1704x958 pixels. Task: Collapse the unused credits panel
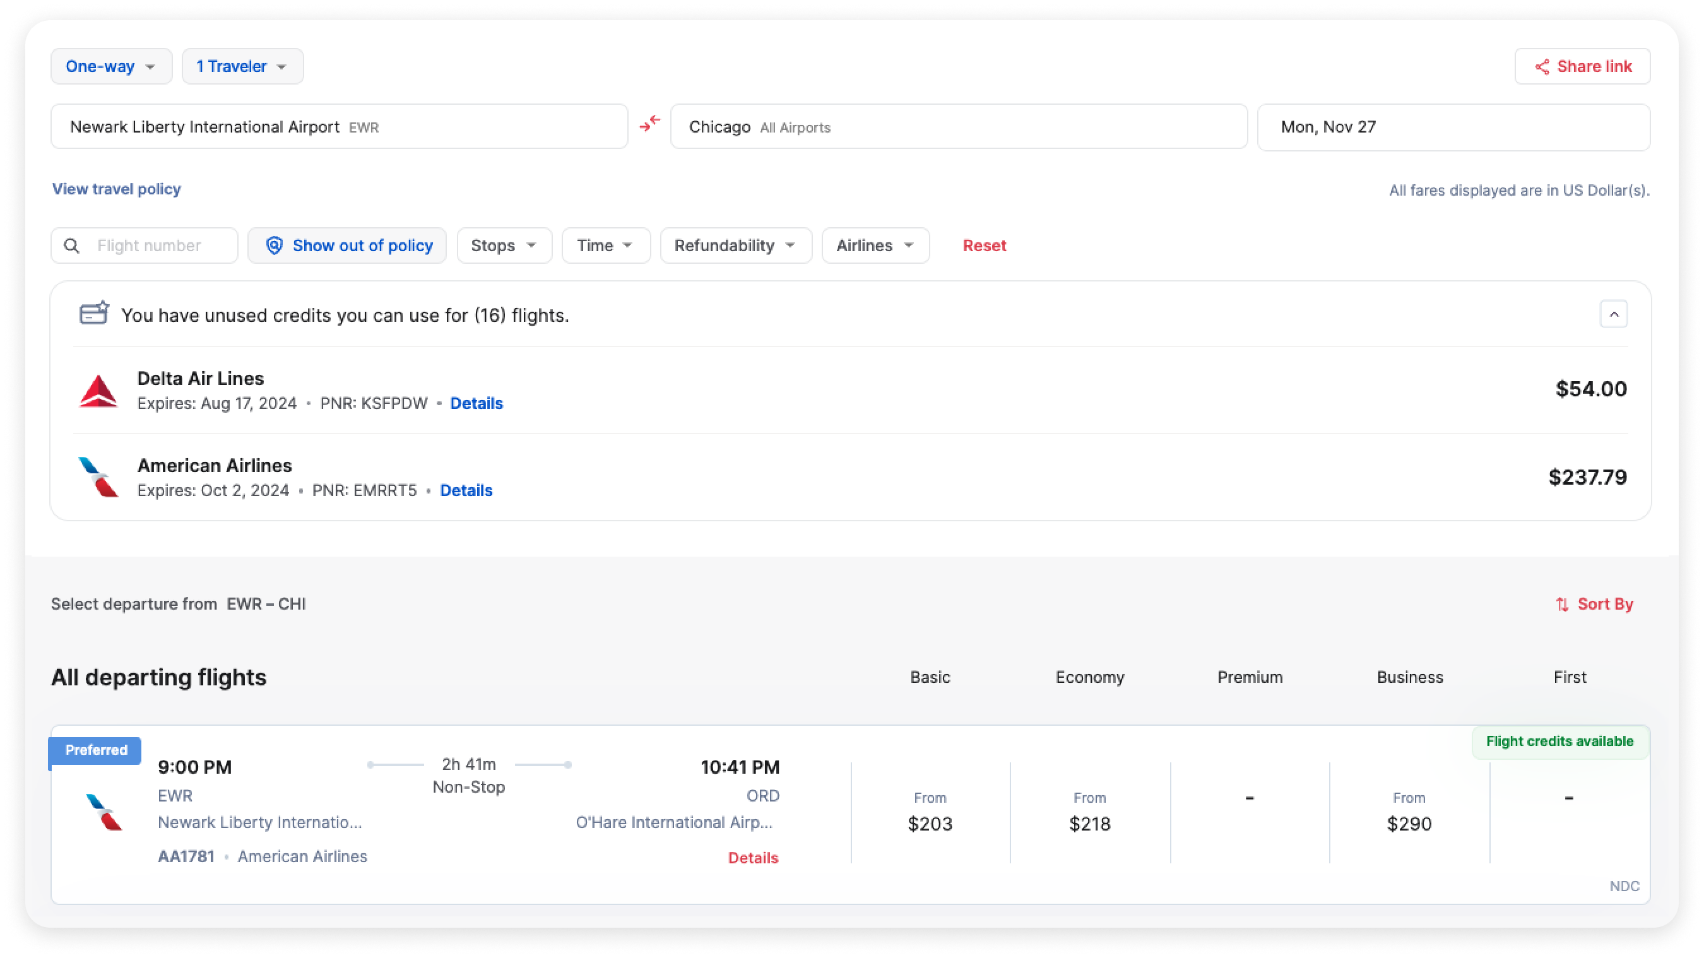[x=1613, y=314]
